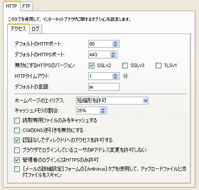
Task: Increase the default HTTPS port value
Action: pos(113,53)
